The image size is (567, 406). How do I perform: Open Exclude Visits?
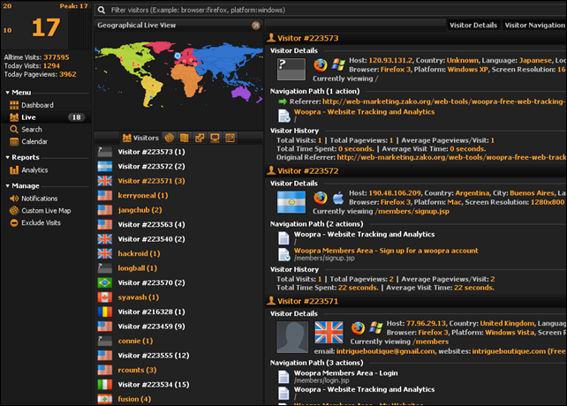coord(41,222)
